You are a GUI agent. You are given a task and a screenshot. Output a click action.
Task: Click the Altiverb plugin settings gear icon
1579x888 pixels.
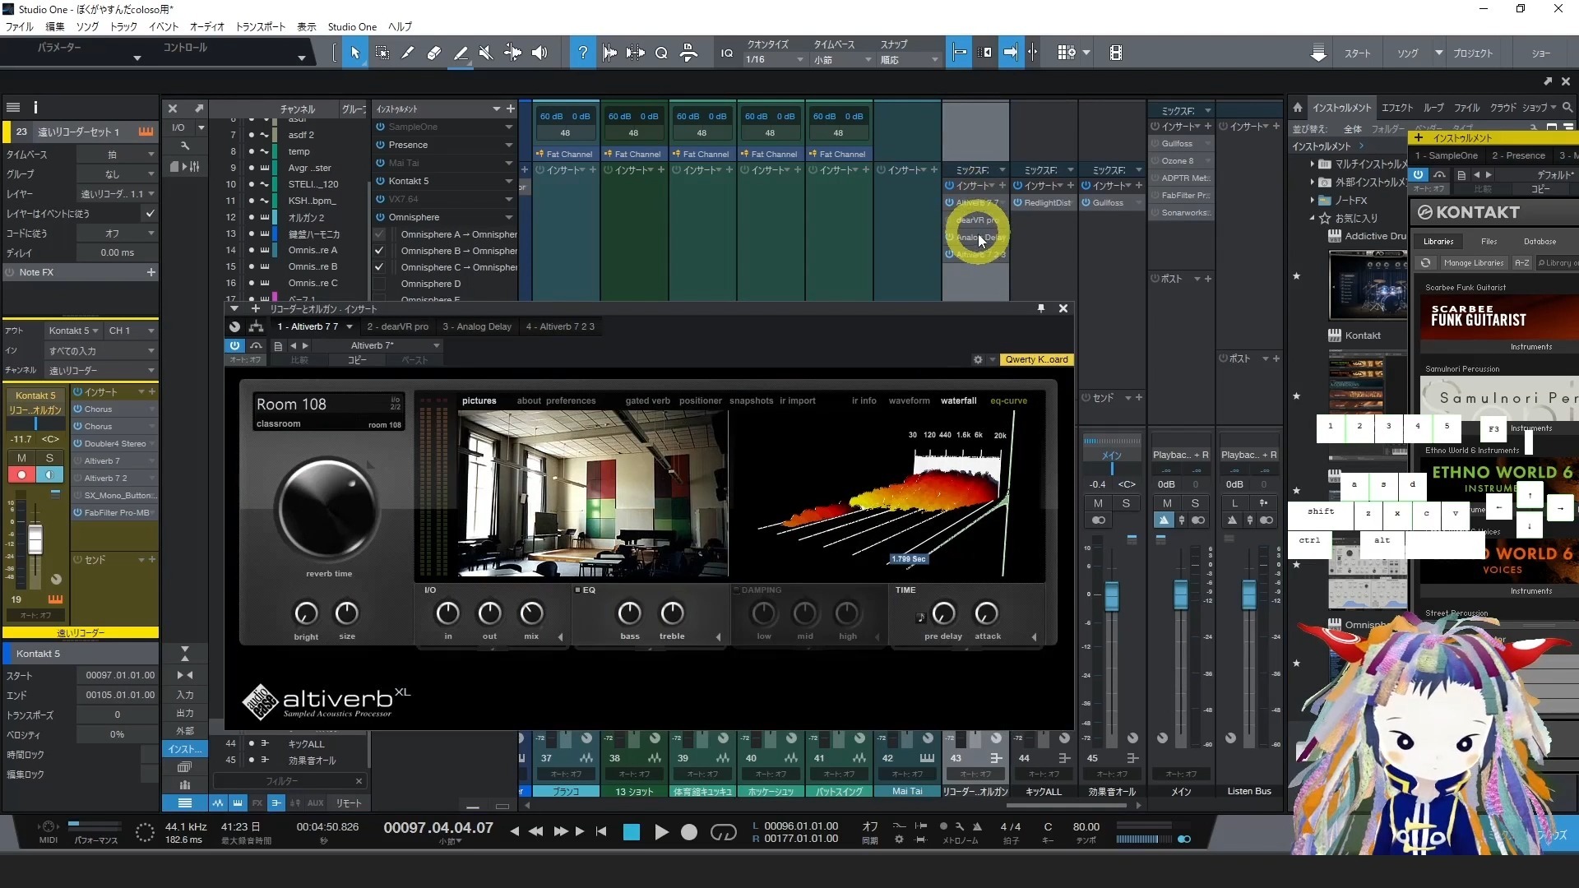pyautogui.click(x=978, y=359)
